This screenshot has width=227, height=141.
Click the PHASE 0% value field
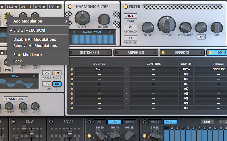point(46,73)
